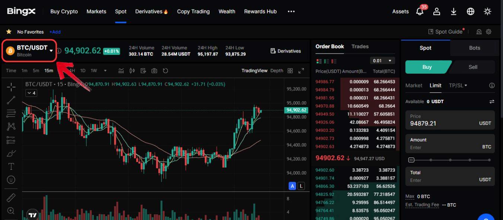Open the more navigation menu ellipsis

point(291,12)
